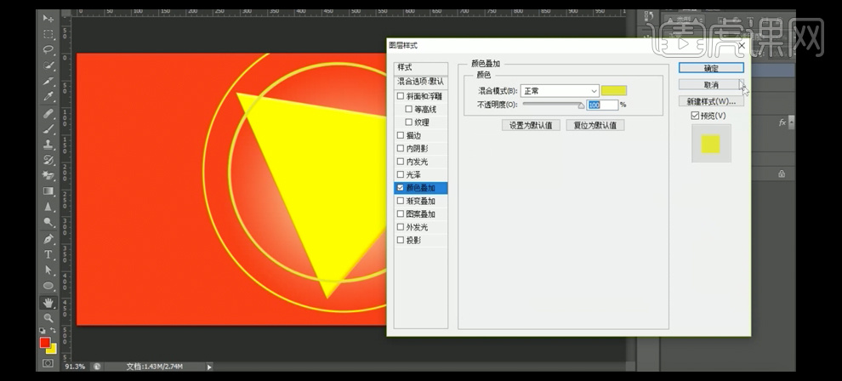The width and height of the screenshot is (842, 381).
Task: Click the yellow background color swatch
Action: pyautogui.click(x=52, y=350)
